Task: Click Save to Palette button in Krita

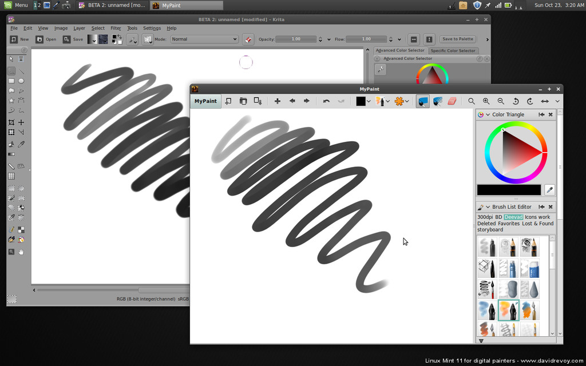Action: tap(458, 39)
